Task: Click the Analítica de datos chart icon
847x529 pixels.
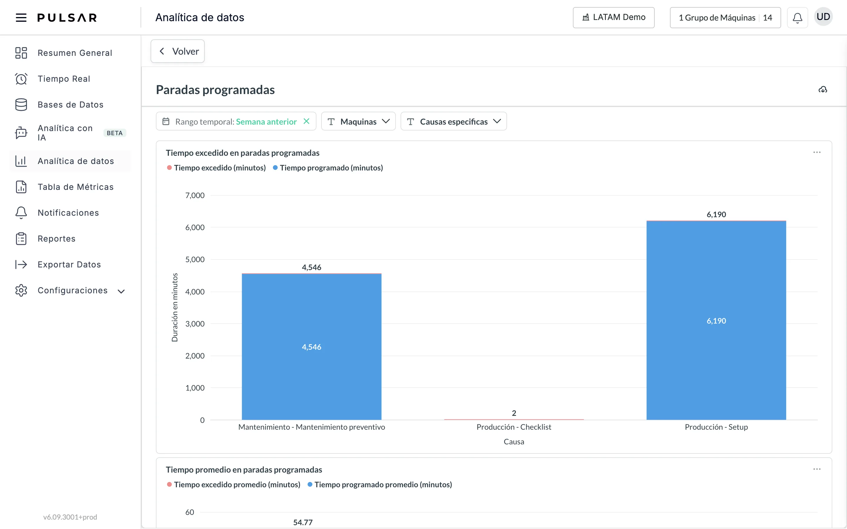Action: [x=21, y=161]
